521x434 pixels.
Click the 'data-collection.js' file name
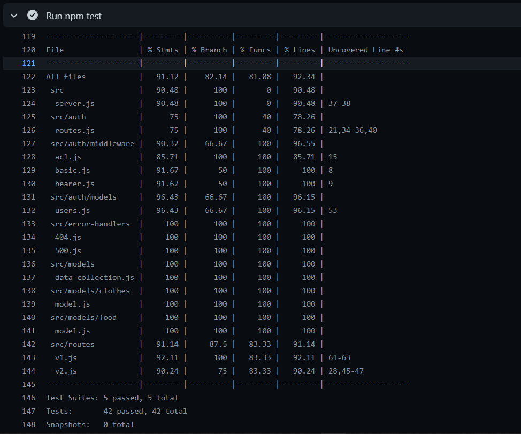pyautogui.click(x=94, y=278)
